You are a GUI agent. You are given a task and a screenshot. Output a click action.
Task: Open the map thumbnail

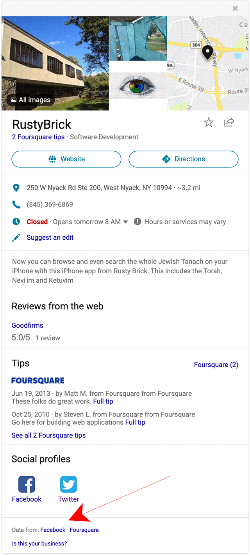pos(207,63)
